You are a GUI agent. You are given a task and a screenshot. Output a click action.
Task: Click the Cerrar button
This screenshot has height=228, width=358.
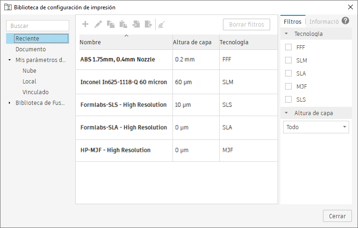tap(337, 216)
